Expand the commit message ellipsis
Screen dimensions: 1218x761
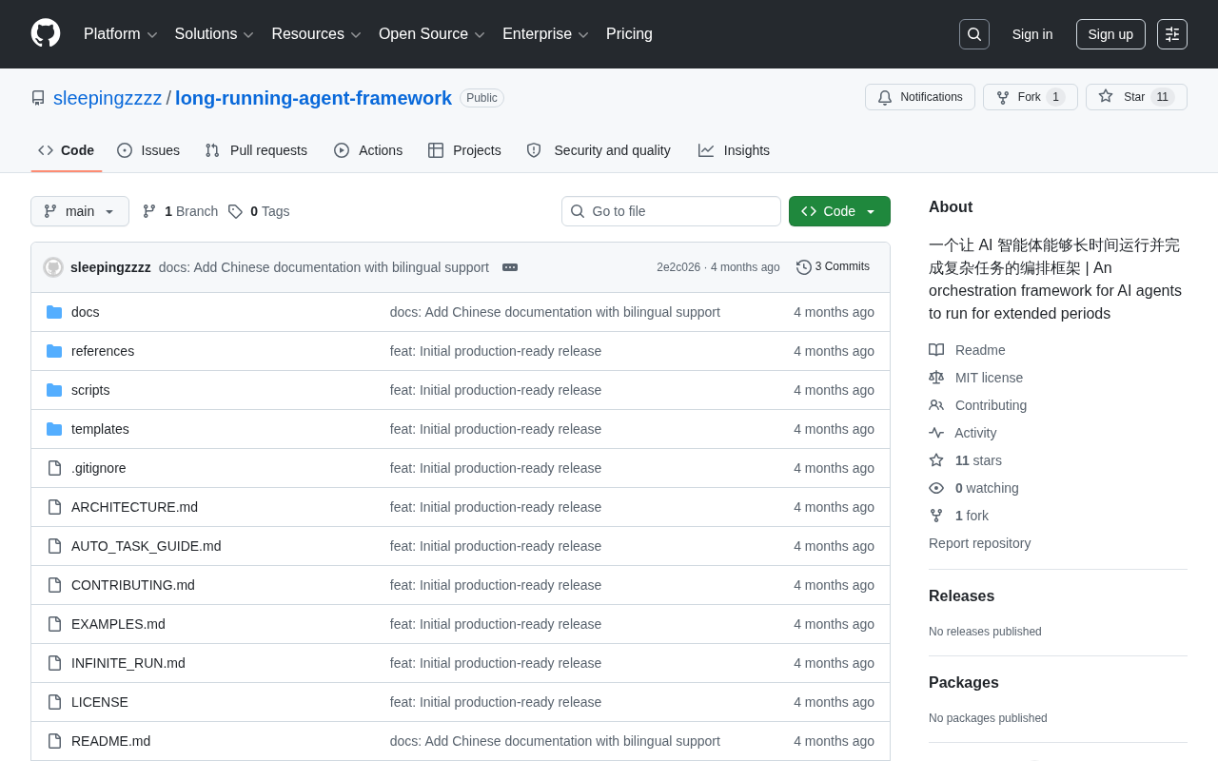(x=510, y=267)
